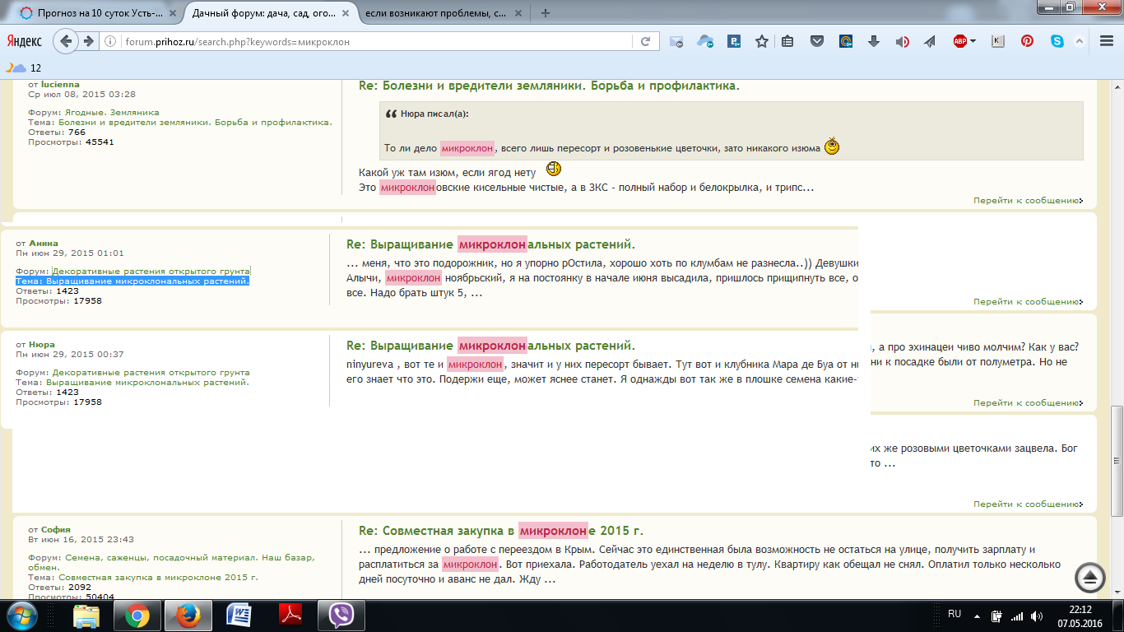Open the Adblock Plus dropdown arrow
The width and height of the screenshot is (1124, 632).
(x=973, y=41)
